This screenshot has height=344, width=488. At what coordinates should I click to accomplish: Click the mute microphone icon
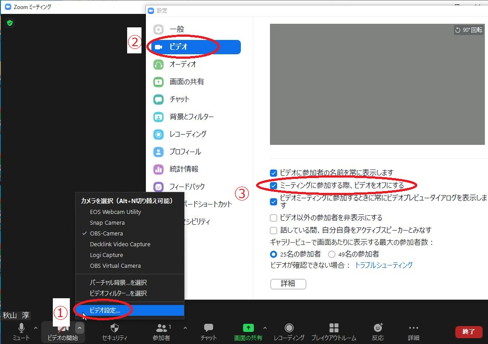pos(21,328)
